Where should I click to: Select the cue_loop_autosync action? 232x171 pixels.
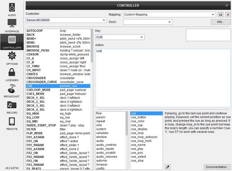coord(146,137)
